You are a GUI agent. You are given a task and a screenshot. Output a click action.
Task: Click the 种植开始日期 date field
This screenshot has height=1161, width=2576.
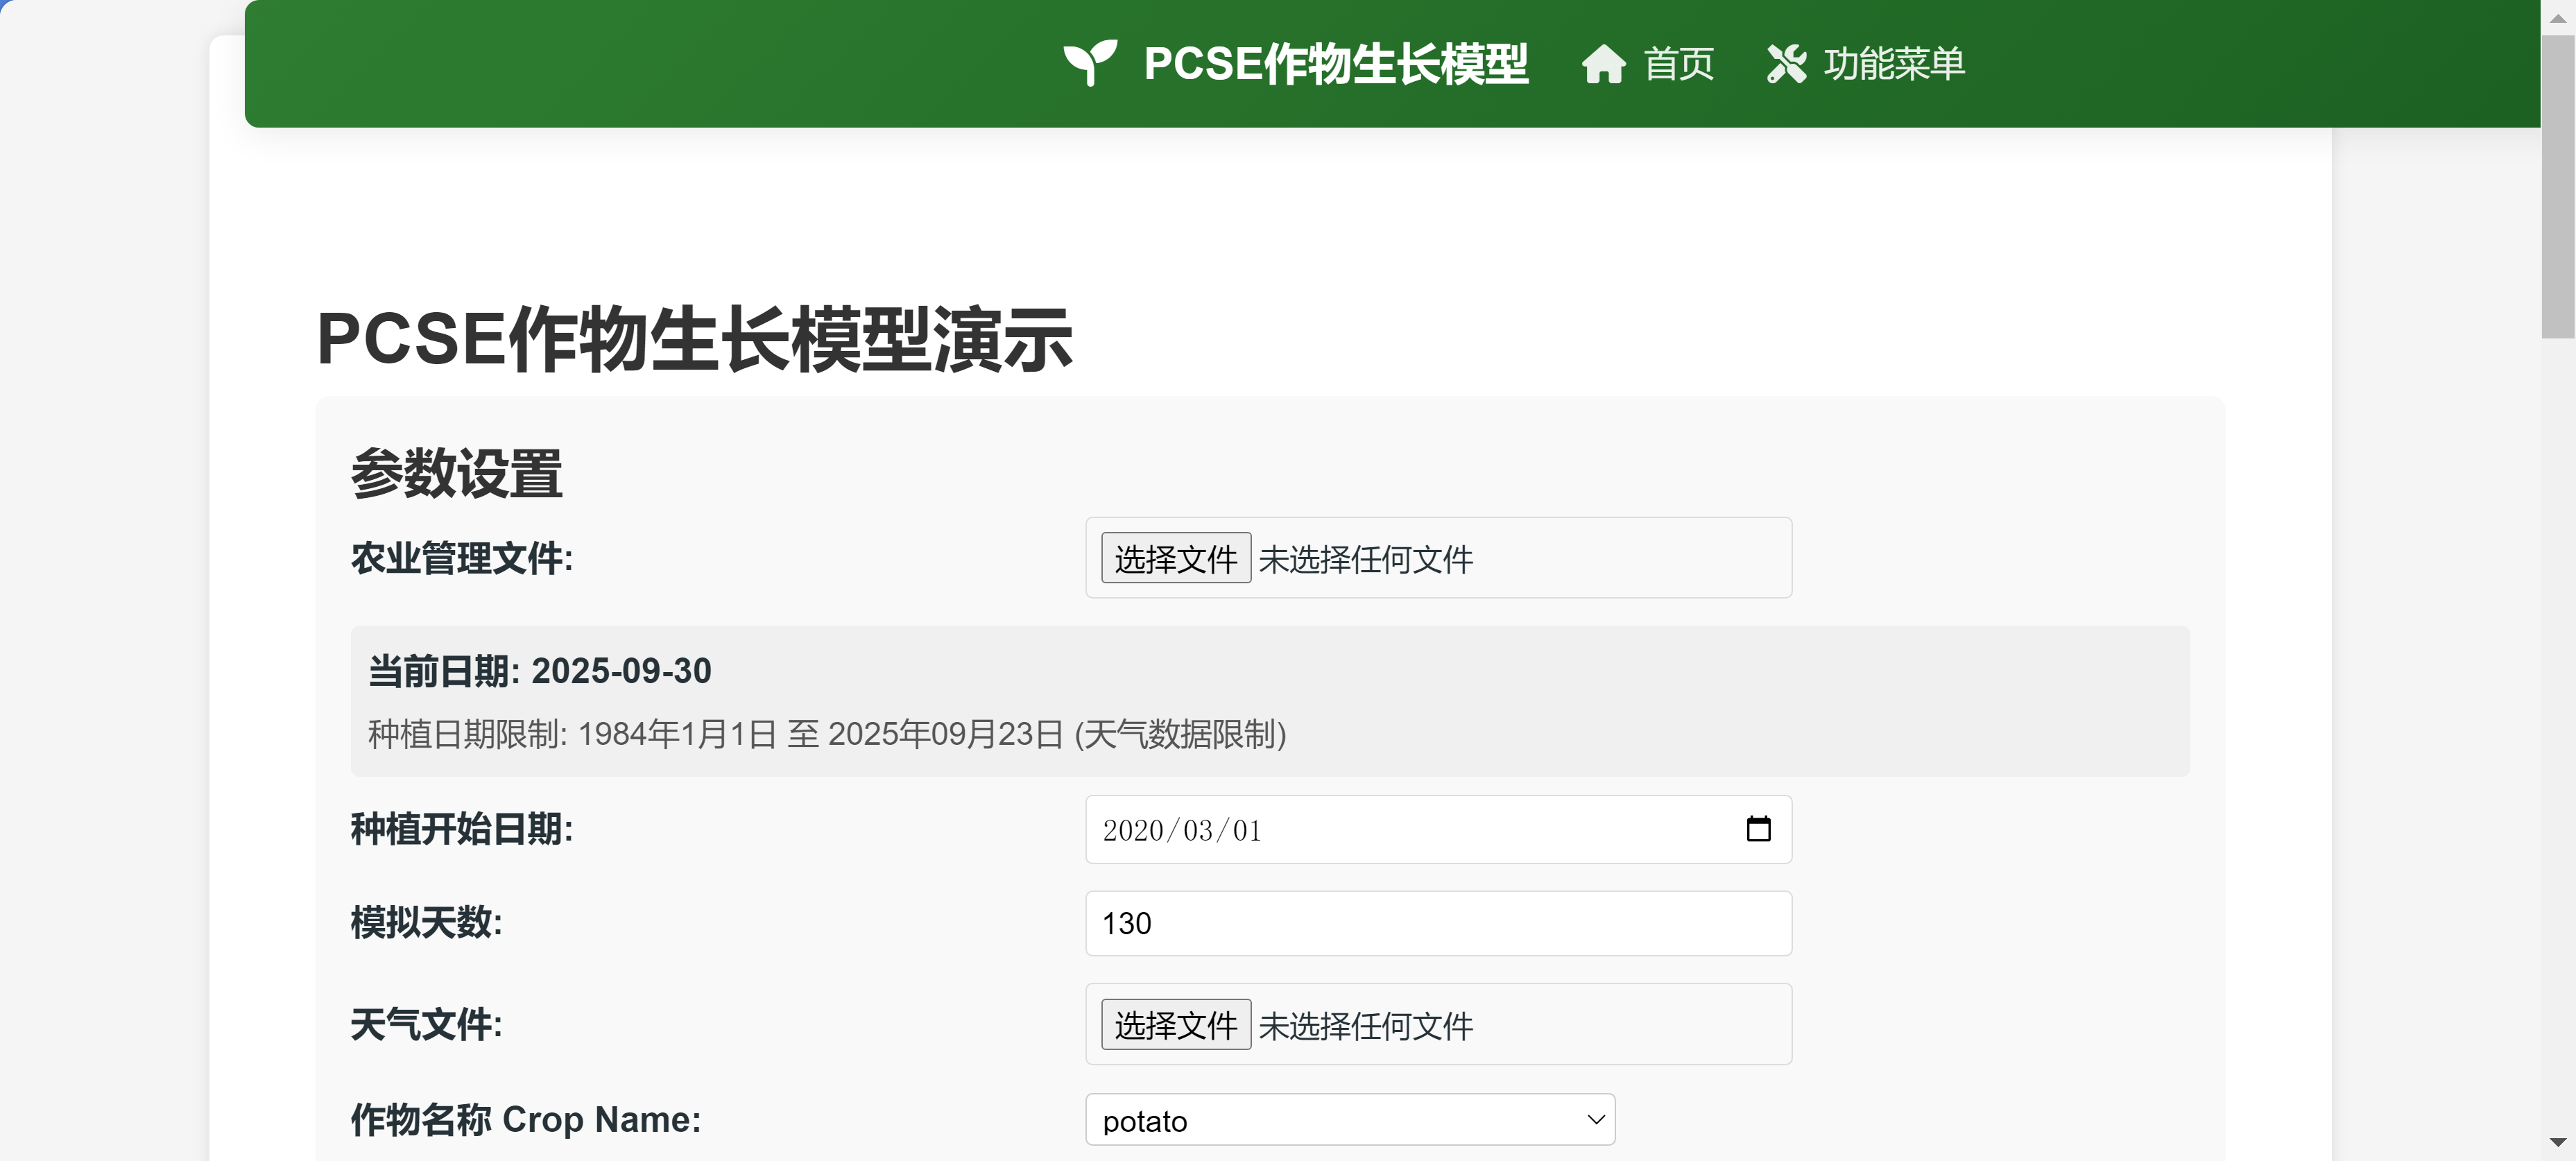click(x=1300, y=829)
